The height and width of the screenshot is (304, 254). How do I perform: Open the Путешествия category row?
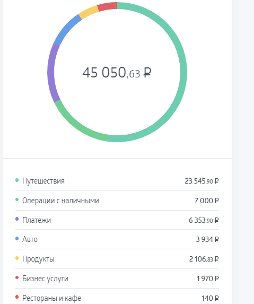pyautogui.click(x=117, y=181)
